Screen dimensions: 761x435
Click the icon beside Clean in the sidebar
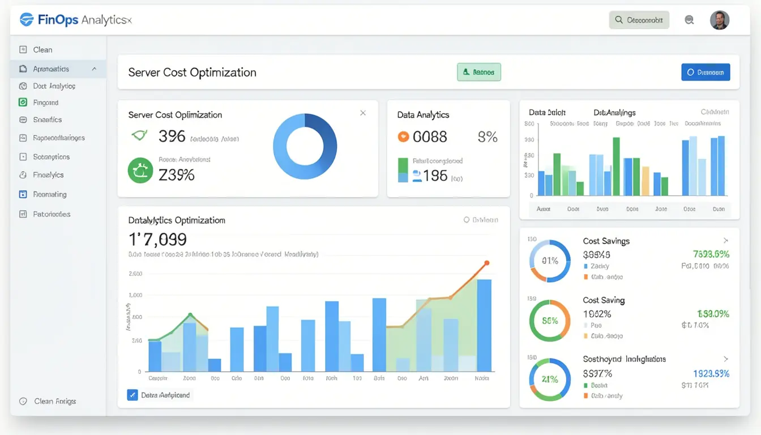pyautogui.click(x=23, y=50)
